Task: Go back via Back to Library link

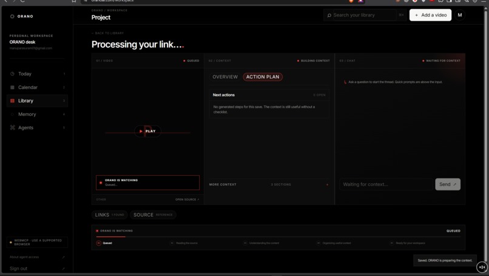Action: 107,33
